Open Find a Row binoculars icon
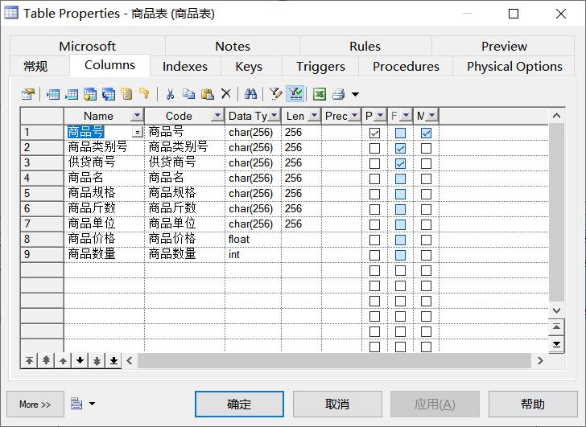This screenshot has width=586, height=427. pyautogui.click(x=250, y=94)
